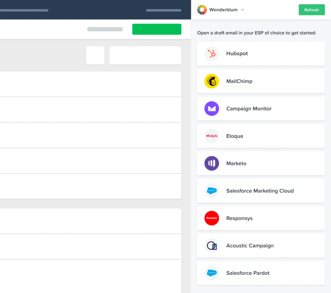
Task: Click the Eloqua logo icon
Action: [212, 136]
